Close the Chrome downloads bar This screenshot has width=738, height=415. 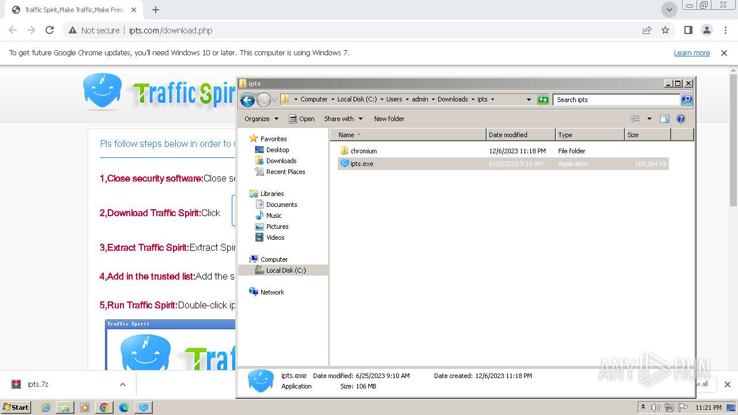[x=728, y=384]
